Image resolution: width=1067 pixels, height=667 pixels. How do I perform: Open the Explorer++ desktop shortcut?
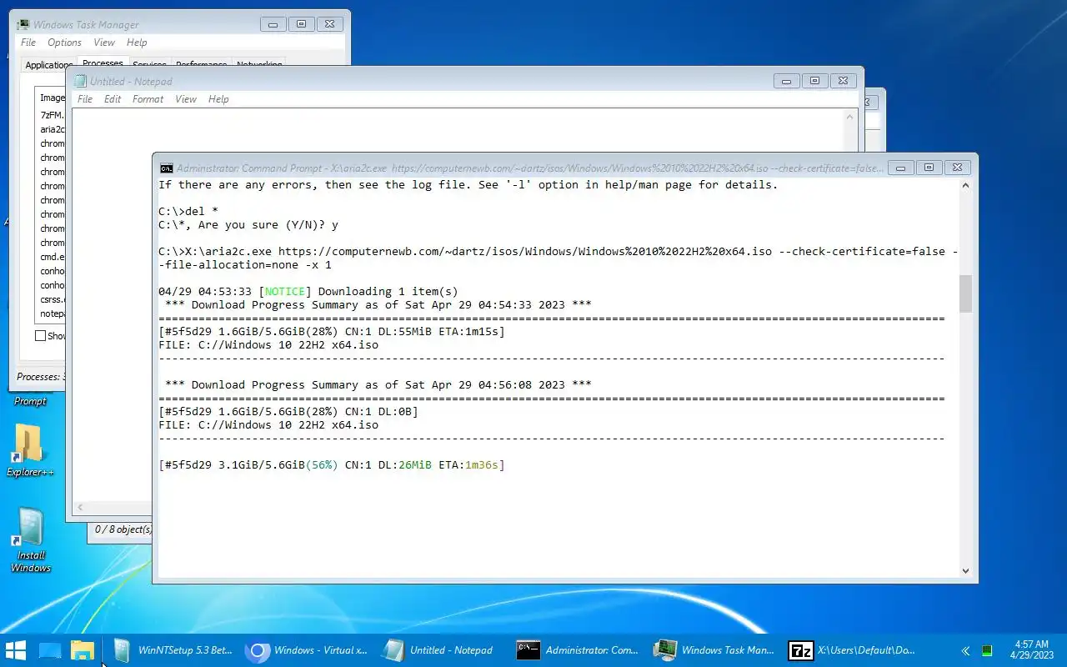click(x=29, y=451)
